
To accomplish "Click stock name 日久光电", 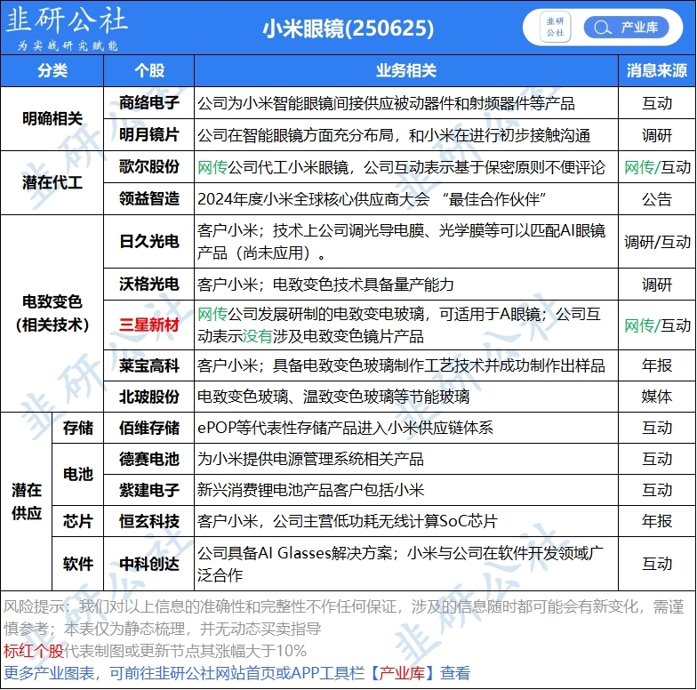I will pos(149,242).
